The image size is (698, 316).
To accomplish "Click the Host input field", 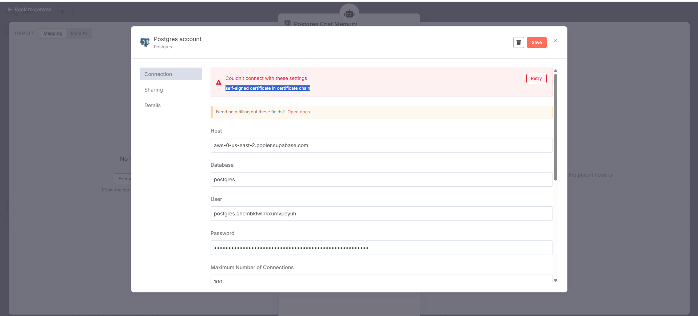I will click(x=382, y=145).
